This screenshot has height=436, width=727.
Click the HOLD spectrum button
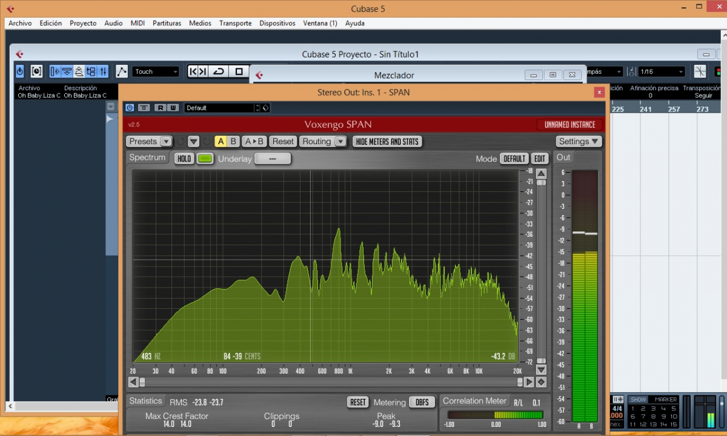(x=184, y=159)
